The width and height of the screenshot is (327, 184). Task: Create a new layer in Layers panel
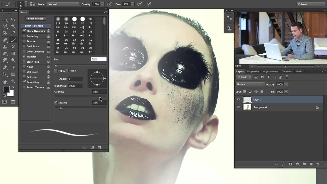pyautogui.click(x=311, y=164)
